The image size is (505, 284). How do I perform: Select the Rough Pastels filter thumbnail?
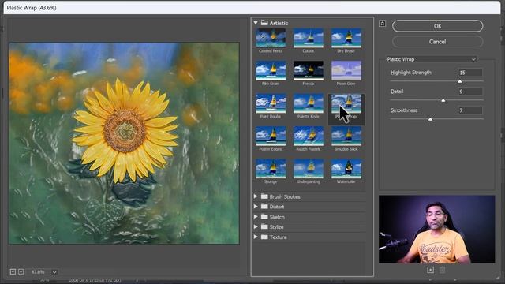pyautogui.click(x=309, y=136)
